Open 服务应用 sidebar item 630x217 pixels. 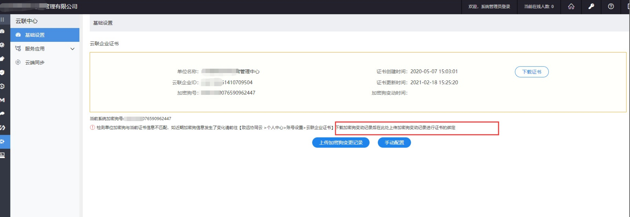tap(45, 49)
